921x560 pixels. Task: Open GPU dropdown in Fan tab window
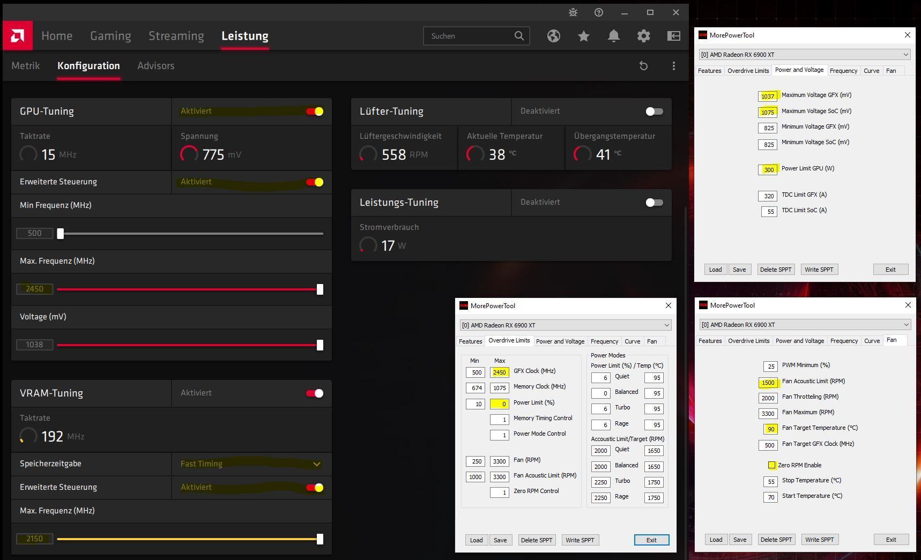click(805, 325)
